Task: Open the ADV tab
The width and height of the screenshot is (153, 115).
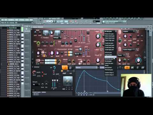Action: pyautogui.click(x=143, y=68)
